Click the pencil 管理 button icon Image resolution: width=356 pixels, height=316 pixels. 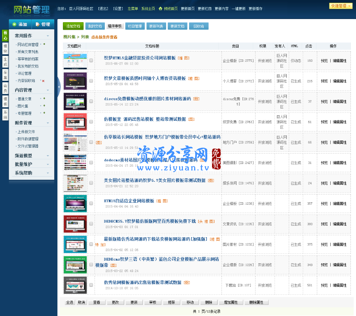click(38, 24)
